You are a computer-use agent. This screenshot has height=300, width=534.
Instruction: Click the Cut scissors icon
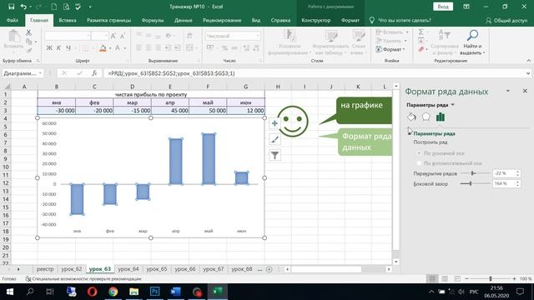pos(28,32)
